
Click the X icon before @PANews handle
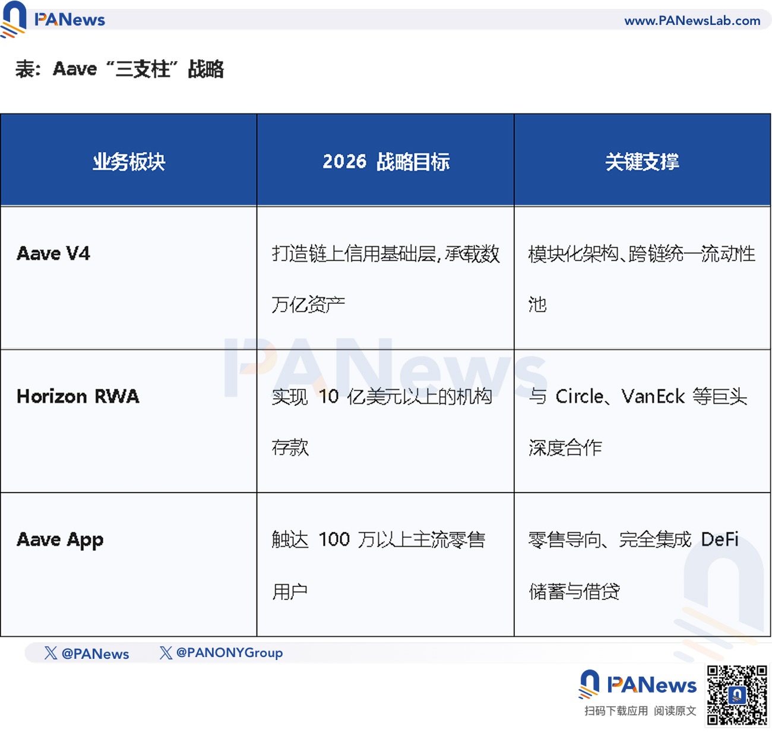coord(50,653)
